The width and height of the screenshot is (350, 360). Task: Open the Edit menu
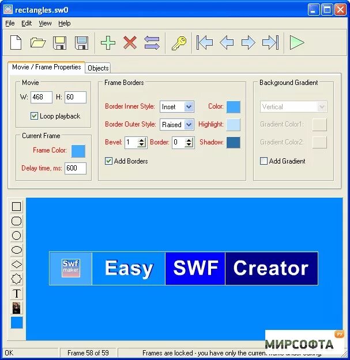point(27,23)
